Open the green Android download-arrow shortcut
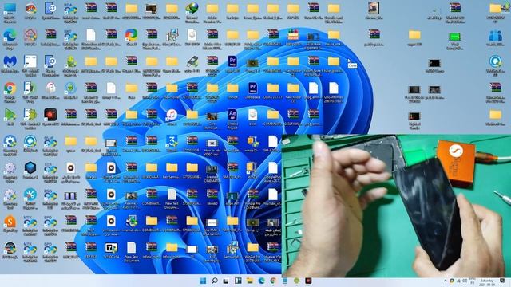 71,88
